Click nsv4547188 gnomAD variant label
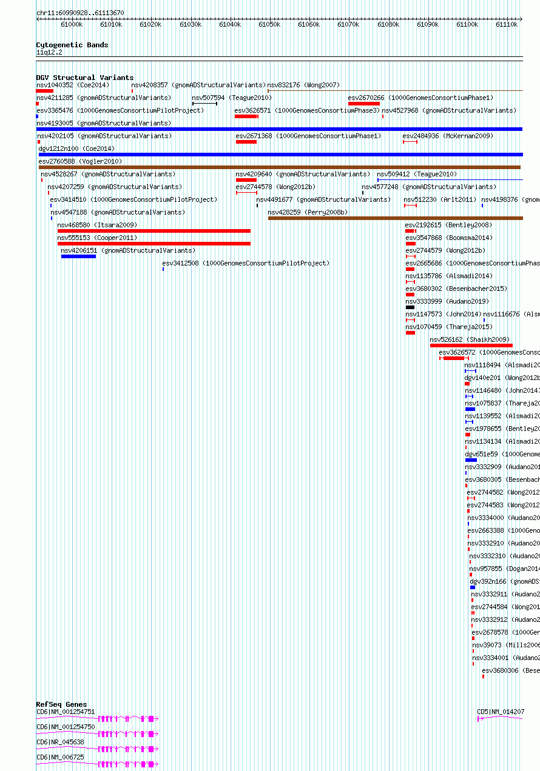The image size is (540, 771). [118, 212]
